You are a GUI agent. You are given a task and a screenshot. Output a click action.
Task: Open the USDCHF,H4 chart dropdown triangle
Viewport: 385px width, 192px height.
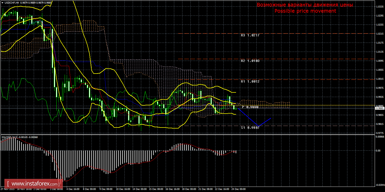click(2, 3)
